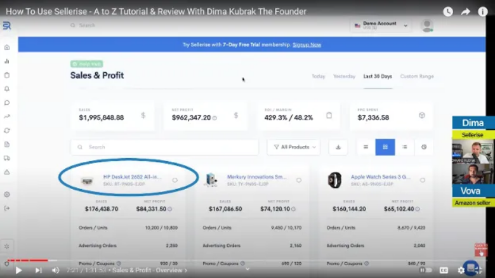Open the All Products filter dropdown
Image resolution: width=495 pixels, height=278 pixels.
[x=294, y=147]
